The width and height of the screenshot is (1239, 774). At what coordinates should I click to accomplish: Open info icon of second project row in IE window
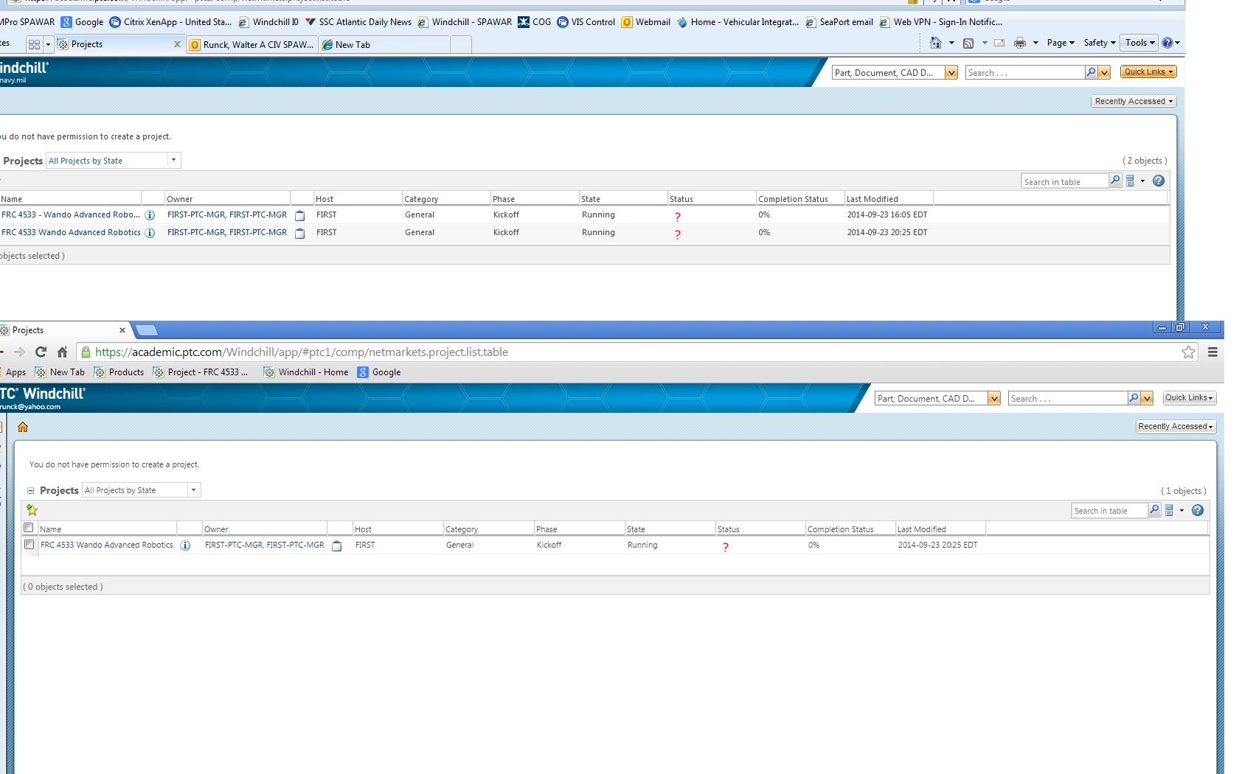tap(150, 233)
